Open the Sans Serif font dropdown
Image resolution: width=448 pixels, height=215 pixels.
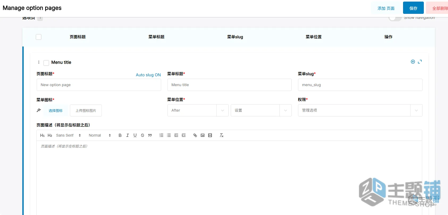(x=68, y=135)
